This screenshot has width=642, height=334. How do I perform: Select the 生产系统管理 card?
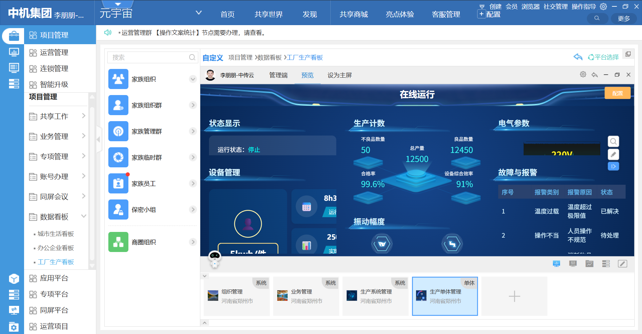point(375,296)
